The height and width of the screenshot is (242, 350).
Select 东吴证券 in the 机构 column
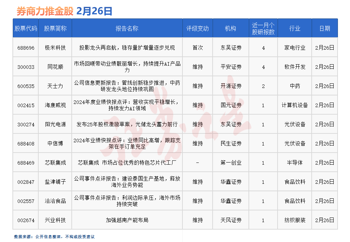coord(230,47)
